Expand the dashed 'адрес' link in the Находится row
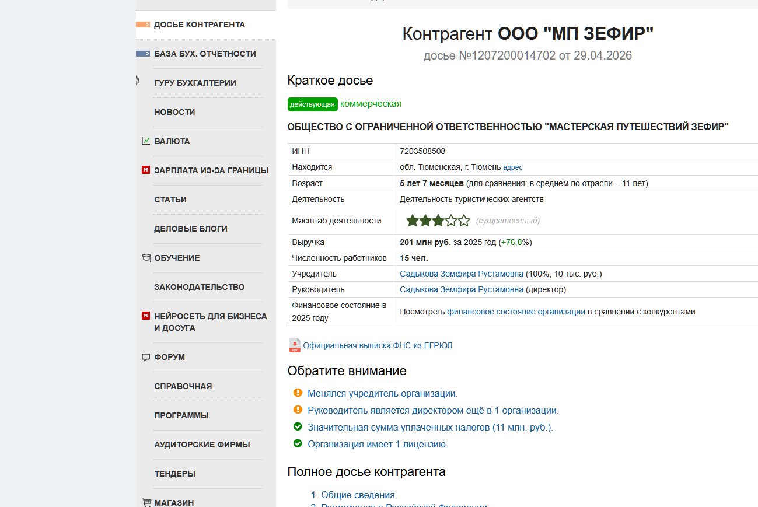This screenshot has height=507, width=758. [512, 167]
